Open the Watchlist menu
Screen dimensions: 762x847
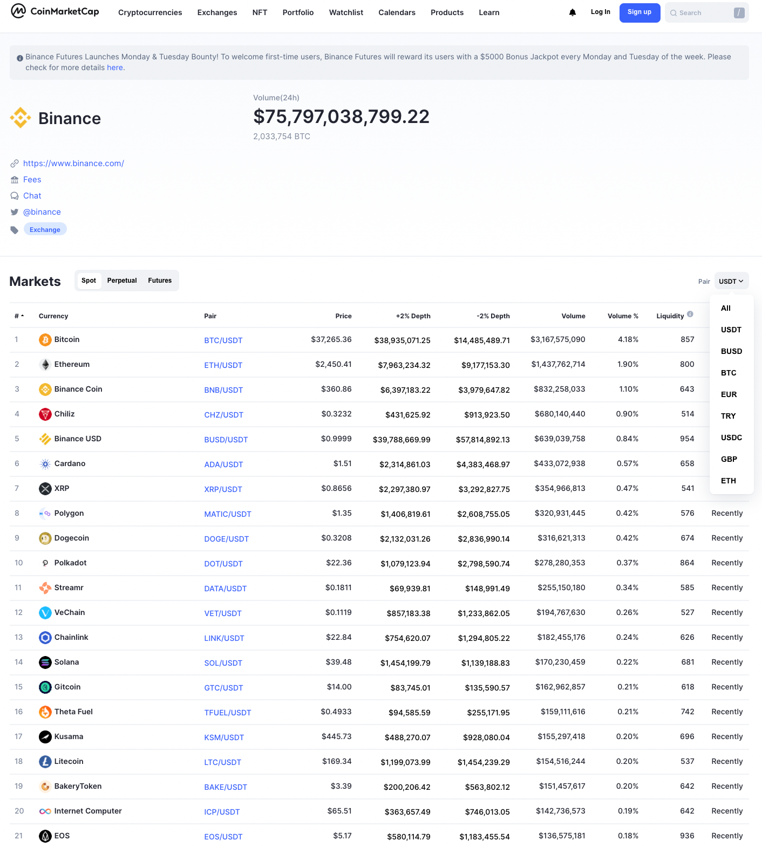click(x=346, y=12)
